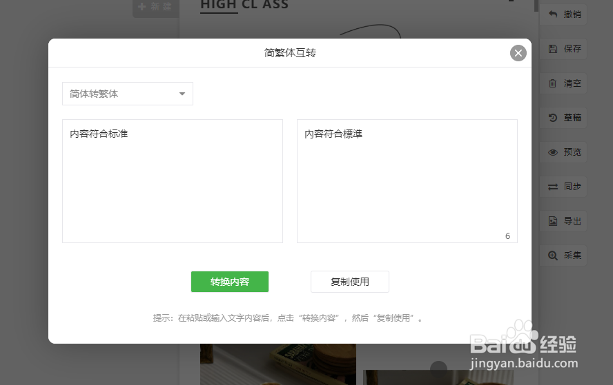Open the 简体转繁体 dropdown

128,94
